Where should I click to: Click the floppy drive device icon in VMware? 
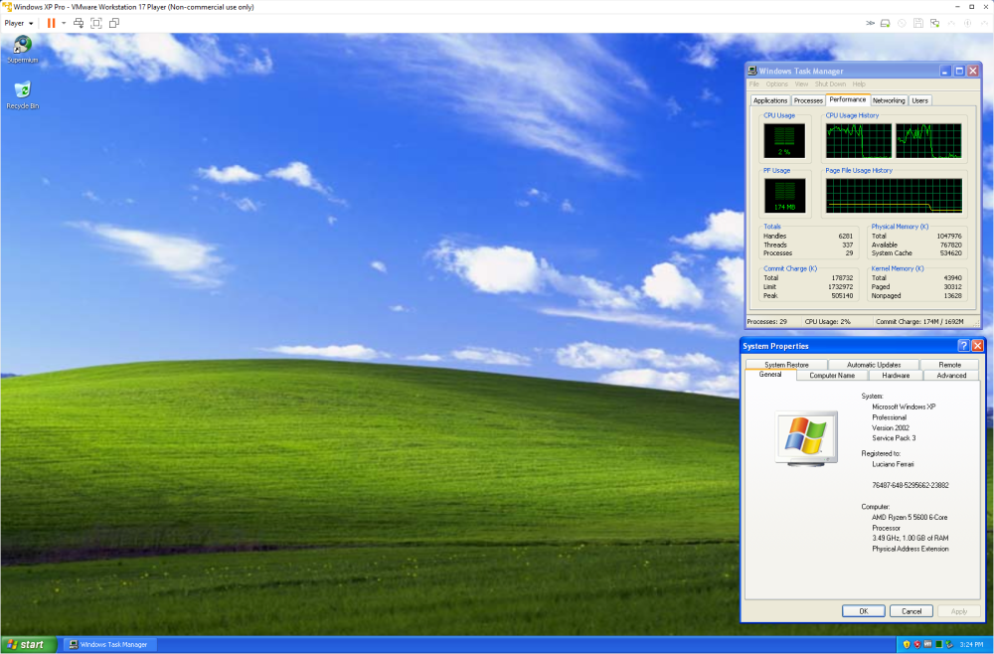[x=918, y=23]
